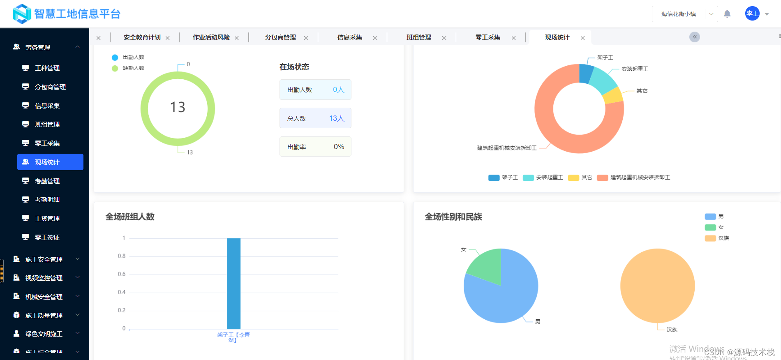This screenshot has height=360, width=781.
Task: Close the 安全教育计划 tab
Action: 168,38
